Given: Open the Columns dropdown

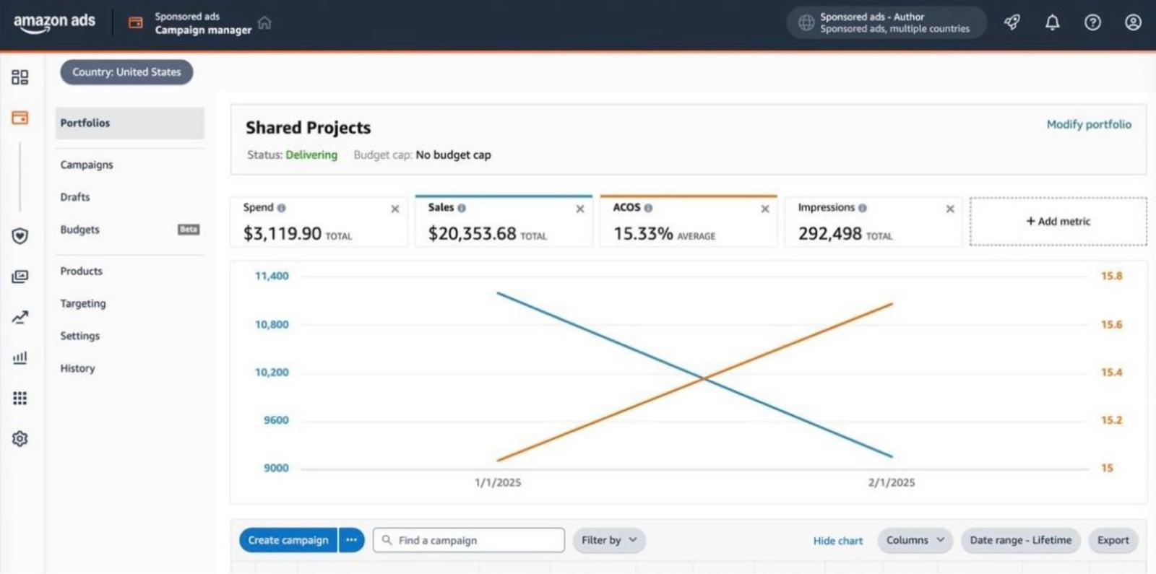Looking at the screenshot, I should click(x=915, y=540).
